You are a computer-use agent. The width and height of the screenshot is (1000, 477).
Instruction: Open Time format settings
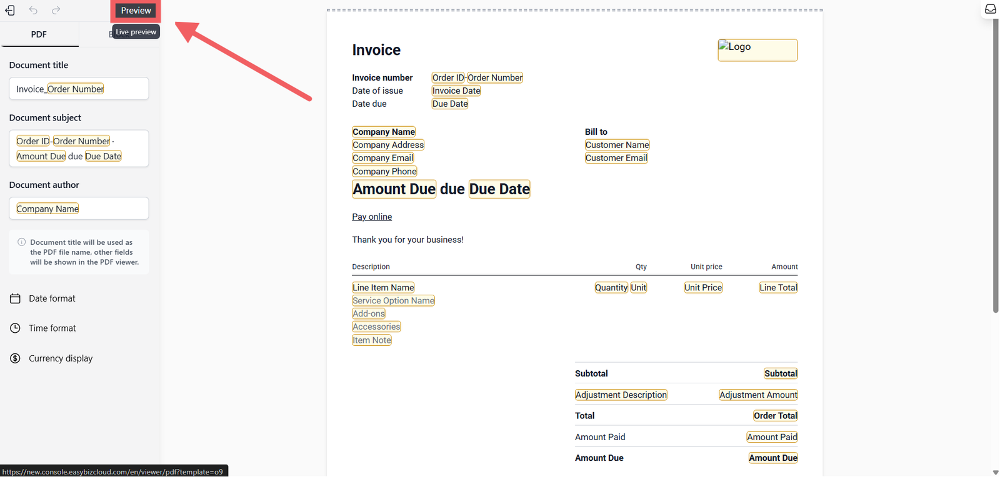coord(52,328)
